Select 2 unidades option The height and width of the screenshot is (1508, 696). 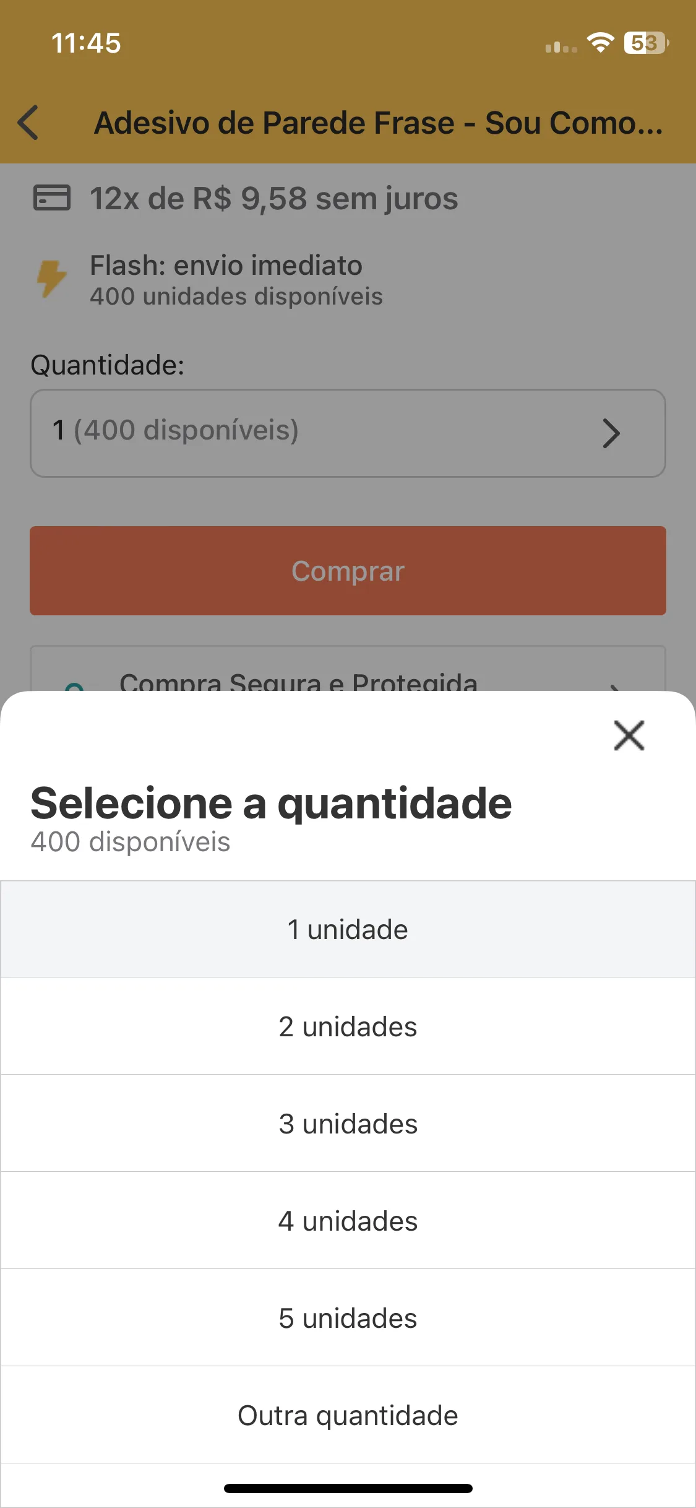[348, 1026]
